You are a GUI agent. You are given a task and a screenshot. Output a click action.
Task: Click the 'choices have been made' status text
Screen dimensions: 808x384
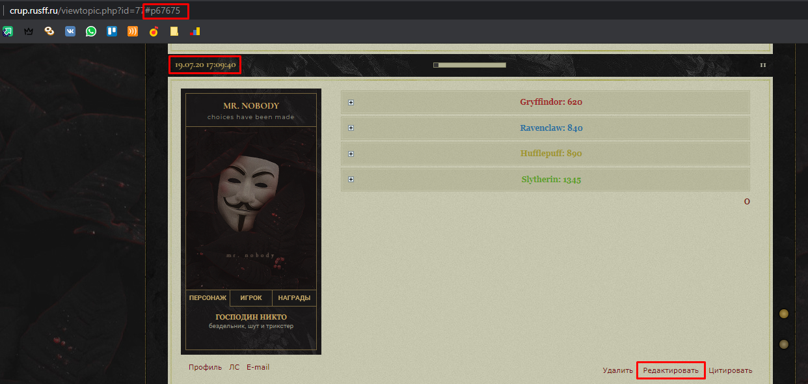coord(251,117)
